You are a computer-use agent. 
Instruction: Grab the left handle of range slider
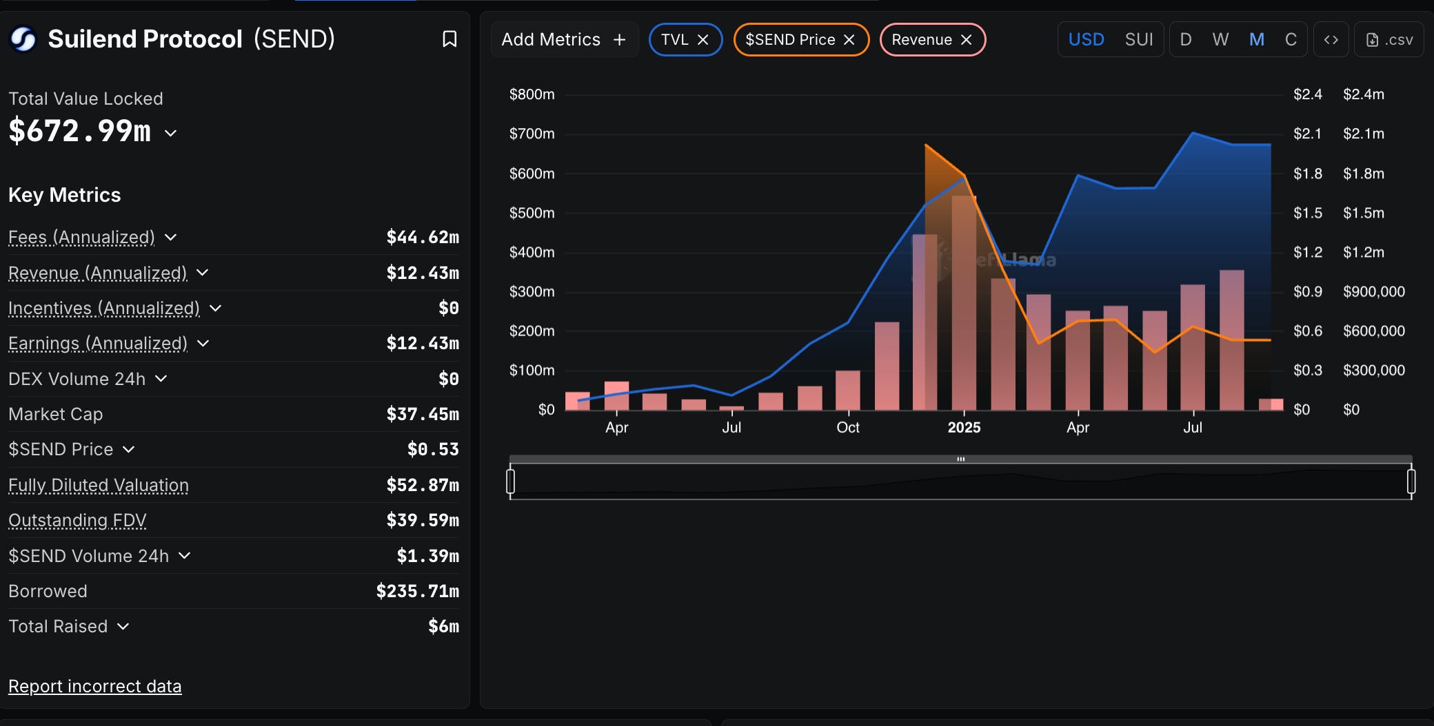click(x=511, y=481)
